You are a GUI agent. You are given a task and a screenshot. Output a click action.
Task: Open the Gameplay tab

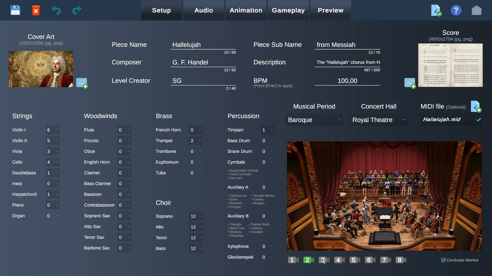288,10
